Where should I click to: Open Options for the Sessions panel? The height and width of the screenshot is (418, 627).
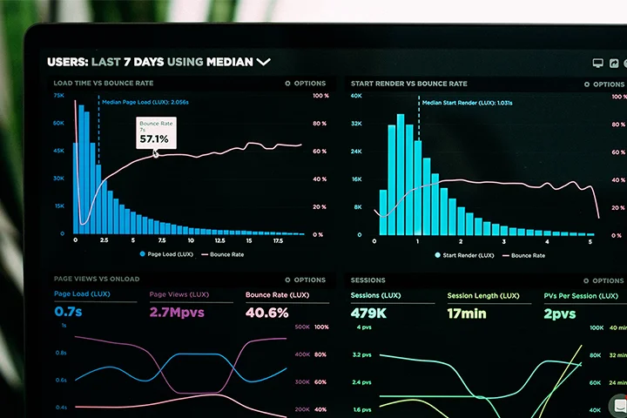(603, 280)
